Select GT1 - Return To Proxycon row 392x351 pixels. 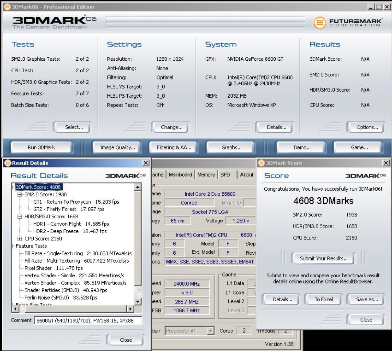coord(76,202)
